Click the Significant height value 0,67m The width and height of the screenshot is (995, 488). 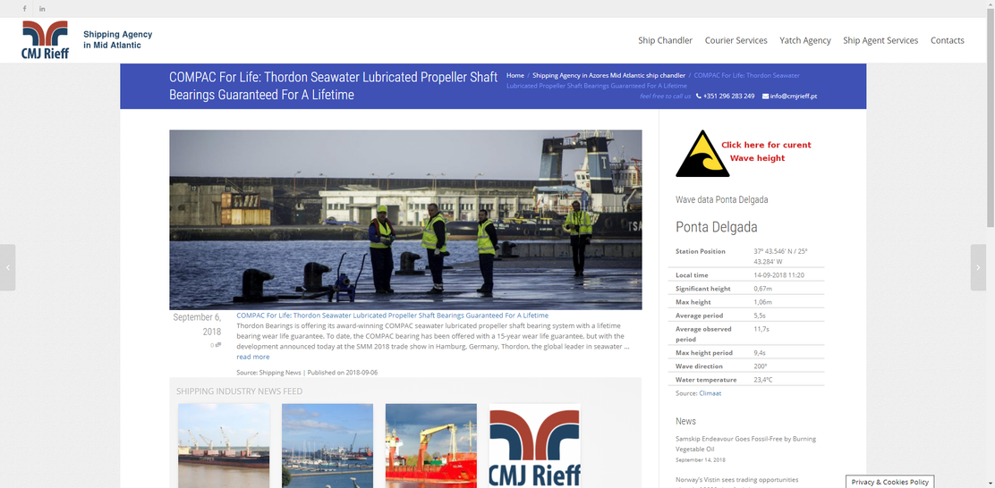tap(762, 289)
